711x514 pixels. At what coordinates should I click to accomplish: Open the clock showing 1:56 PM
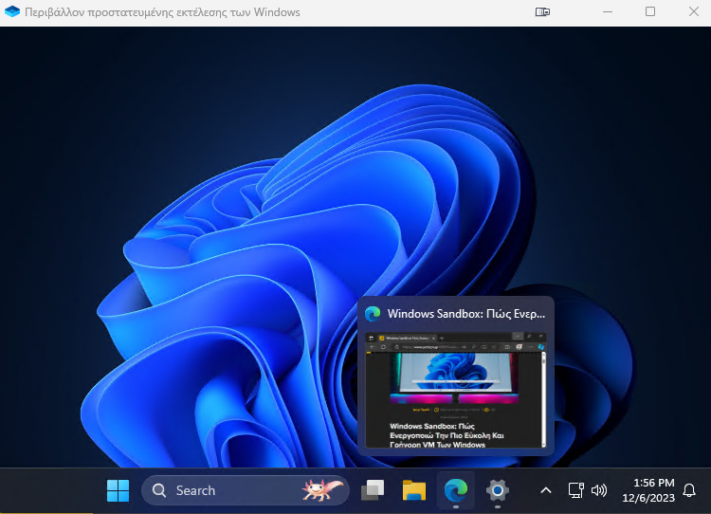click(648, 490)
